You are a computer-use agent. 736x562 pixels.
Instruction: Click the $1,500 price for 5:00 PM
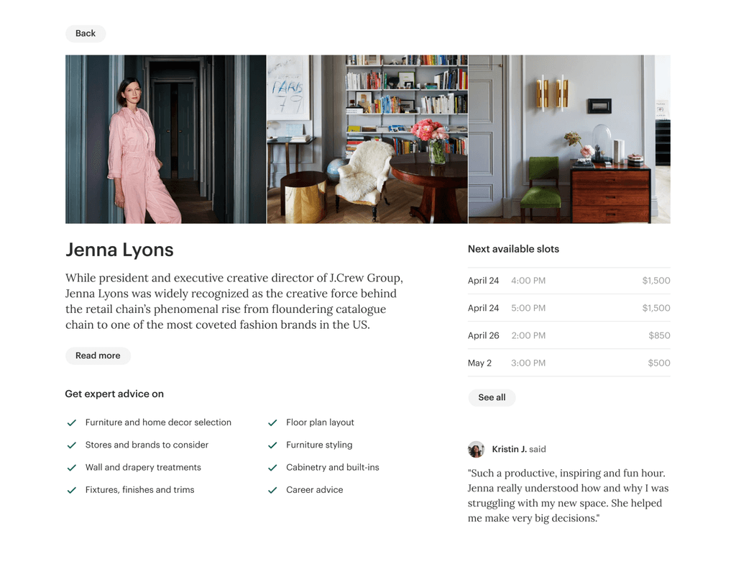[x=656, y=308]
